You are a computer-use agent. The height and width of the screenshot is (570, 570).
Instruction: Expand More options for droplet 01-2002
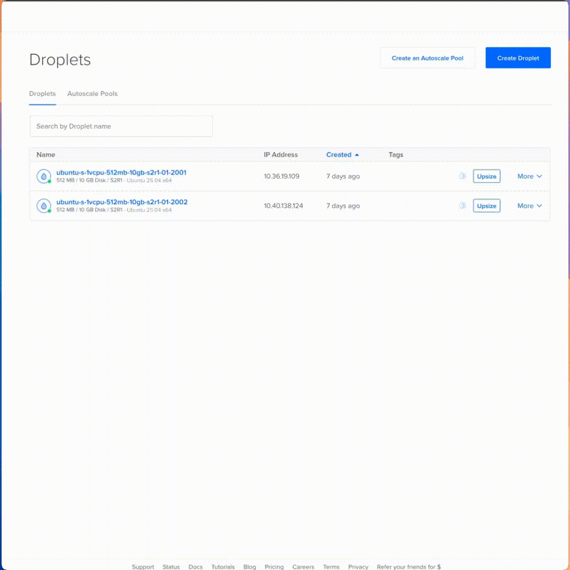[529, 206]
